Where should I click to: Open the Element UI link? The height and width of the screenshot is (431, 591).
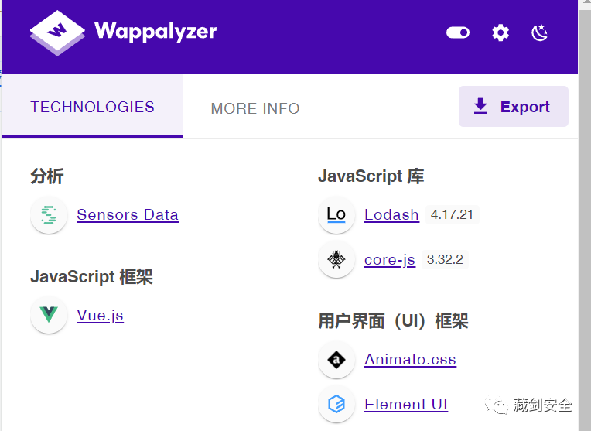pos(406,404)
